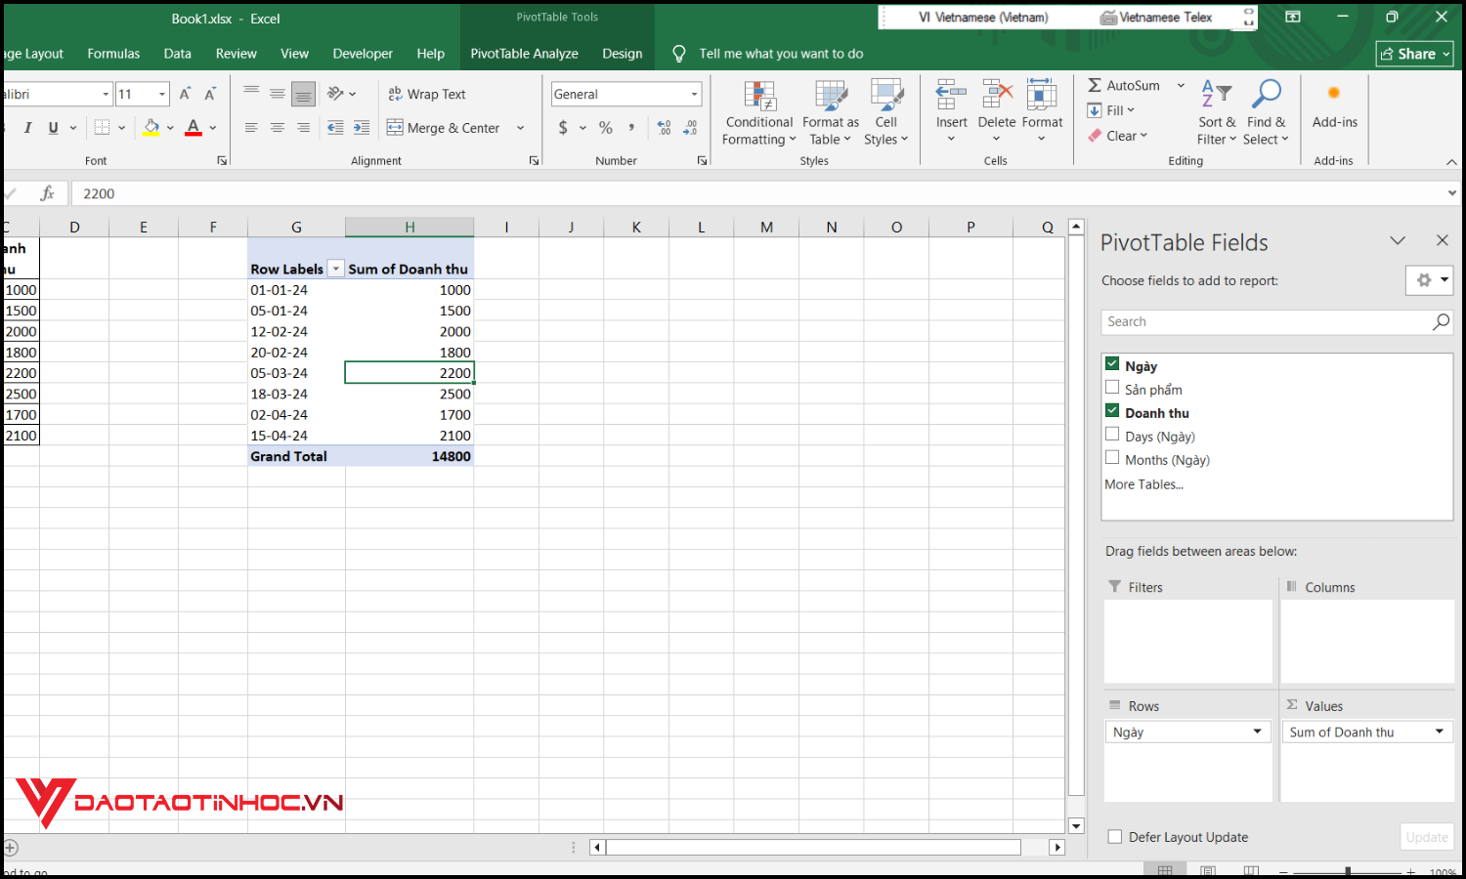Switch to the Design ribbon tab

[622, 54]
